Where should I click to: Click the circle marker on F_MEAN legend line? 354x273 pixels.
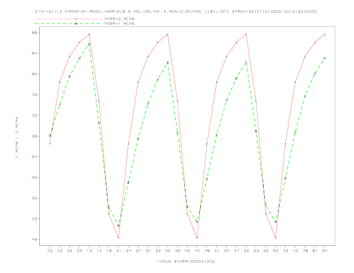(76, 24)
